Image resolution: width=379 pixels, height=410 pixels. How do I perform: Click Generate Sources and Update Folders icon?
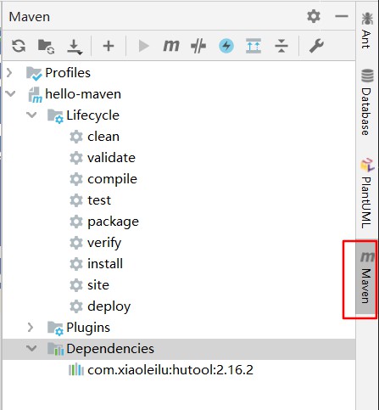coord(47,46)
